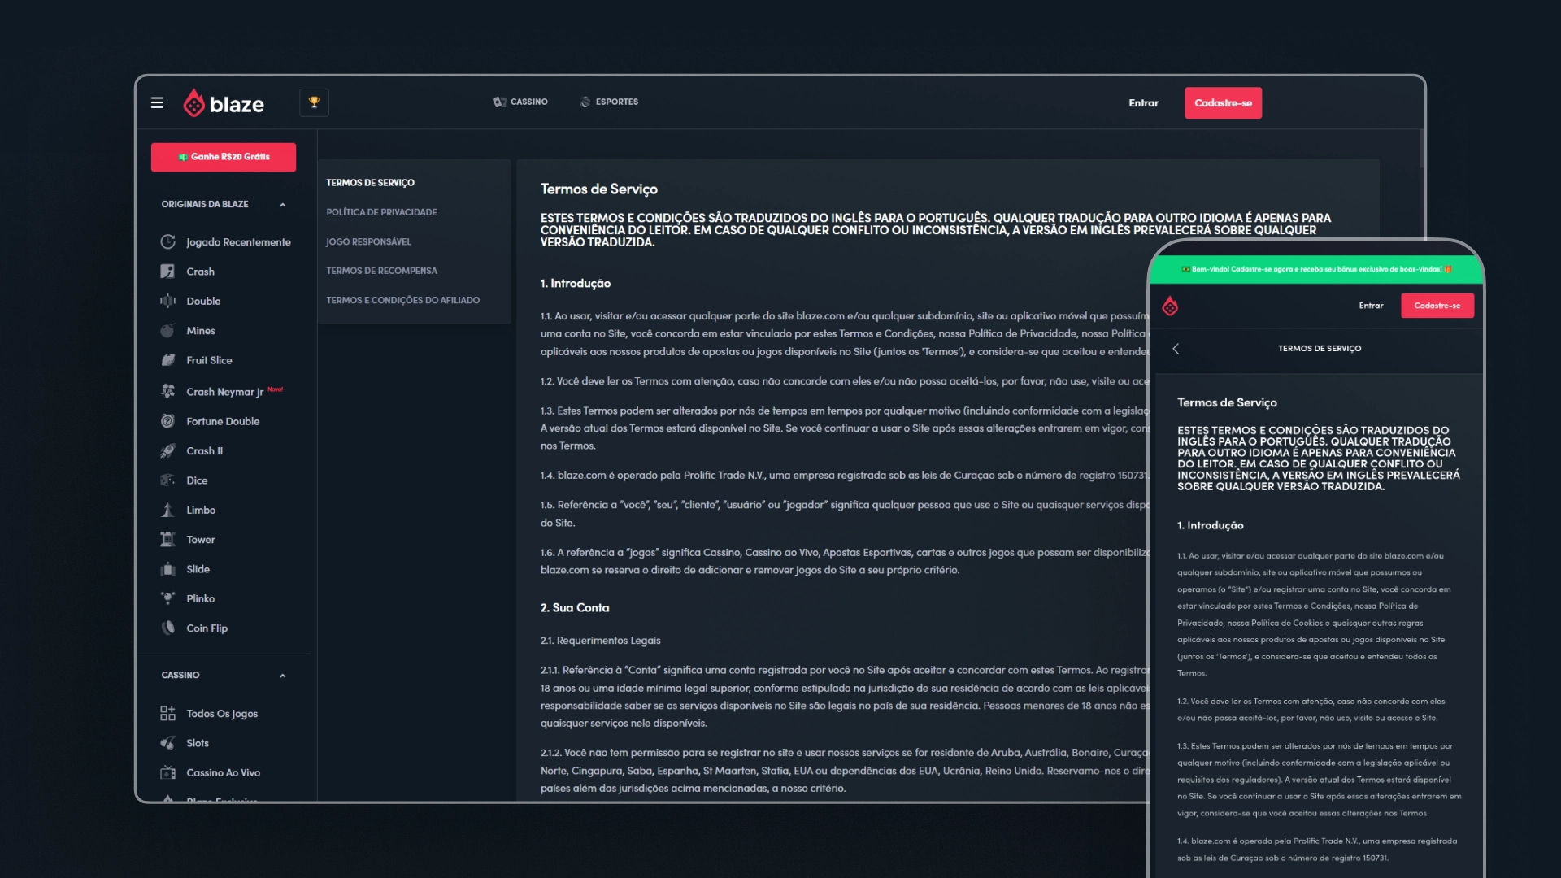Go back using mobile chevron arrow
Image resolution: width=1561 pixels, height=878 pixels.
[1176, 349]
